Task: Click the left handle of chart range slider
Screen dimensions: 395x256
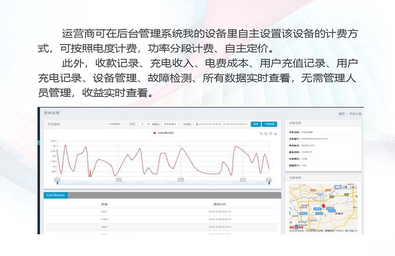Action: coord(57,183)
